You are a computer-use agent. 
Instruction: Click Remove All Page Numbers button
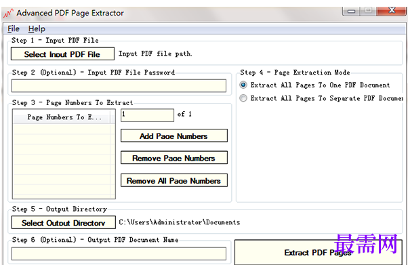[x=174, y=180]
